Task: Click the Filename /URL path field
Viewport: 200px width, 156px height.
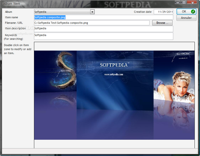Action: [x=92, y=23]
